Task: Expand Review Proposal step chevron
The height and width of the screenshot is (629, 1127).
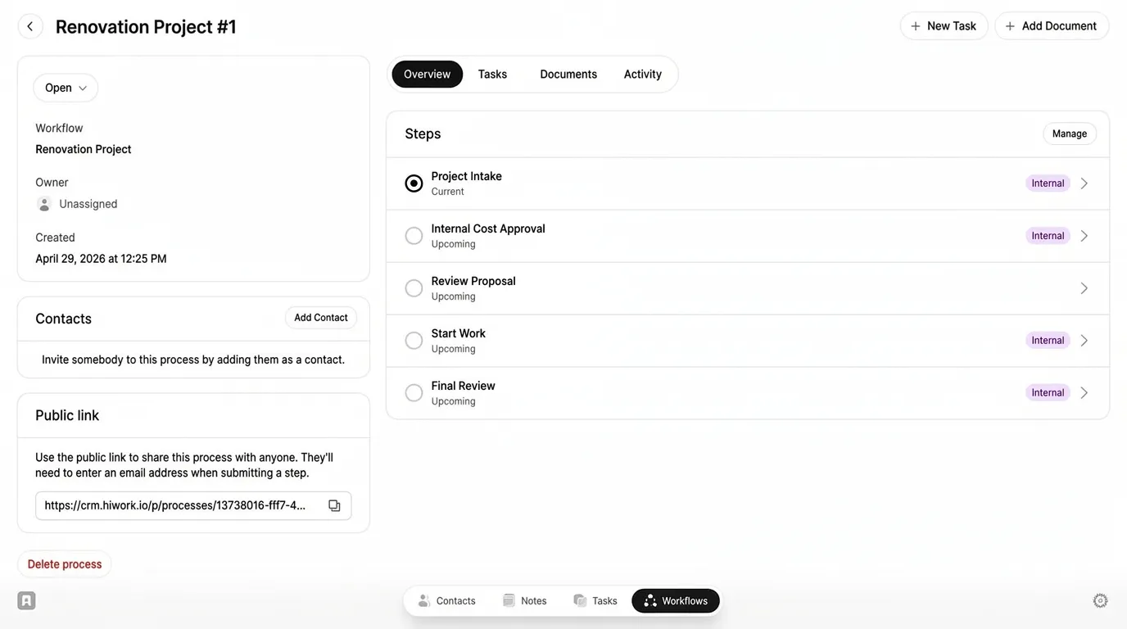Action: (1084, 288)
